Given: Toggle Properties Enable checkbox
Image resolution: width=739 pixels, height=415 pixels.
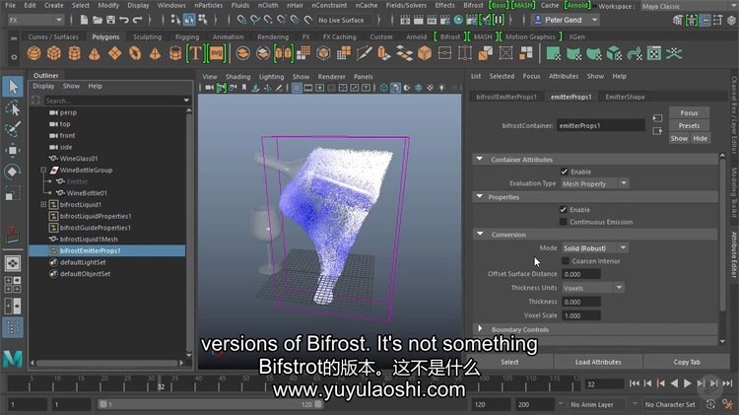Looking at the screenshot, I should (564, 209).
